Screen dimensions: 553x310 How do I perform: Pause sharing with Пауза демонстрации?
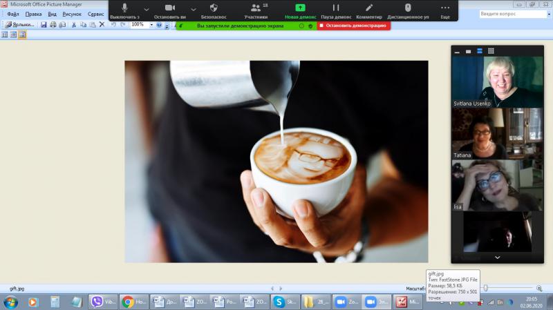[336, 10]
